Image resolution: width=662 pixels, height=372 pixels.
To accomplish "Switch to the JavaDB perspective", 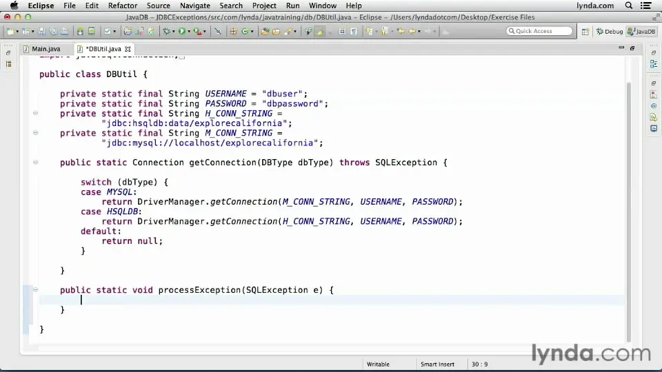I will tap(641, 31).
